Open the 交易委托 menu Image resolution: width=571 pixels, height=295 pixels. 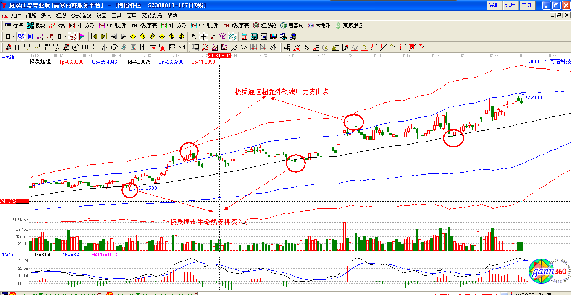152,16
